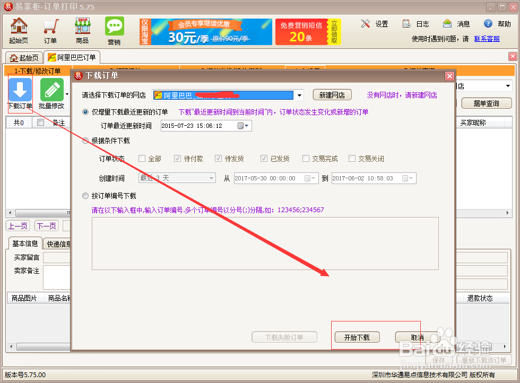
Task: Select 仅增量下载最近更新的订单 radio option
Action: [85, 112]
